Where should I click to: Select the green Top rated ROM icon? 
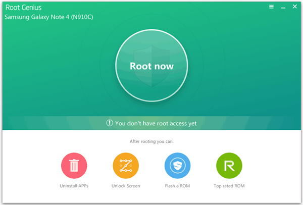click(x=229, y=166)
